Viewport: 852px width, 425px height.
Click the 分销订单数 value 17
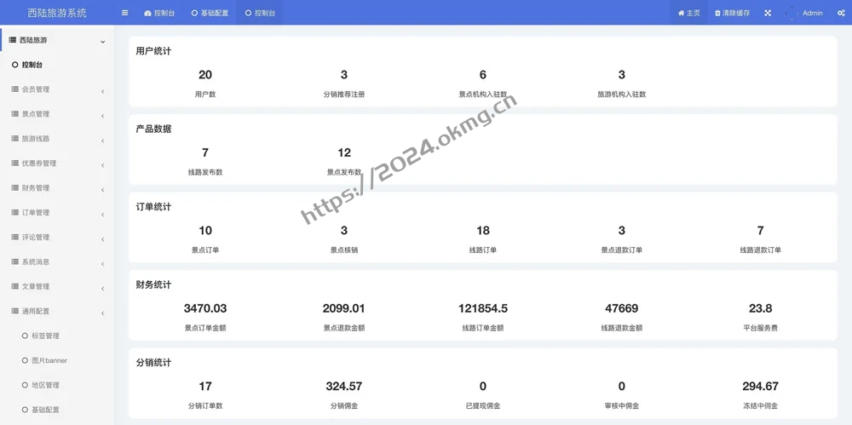click(x=205, y=387)
